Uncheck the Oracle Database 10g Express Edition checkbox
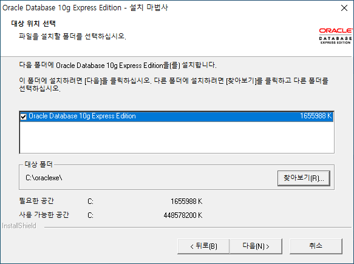The width and height of the screenshot is (354, 264). tap(24, 117)
